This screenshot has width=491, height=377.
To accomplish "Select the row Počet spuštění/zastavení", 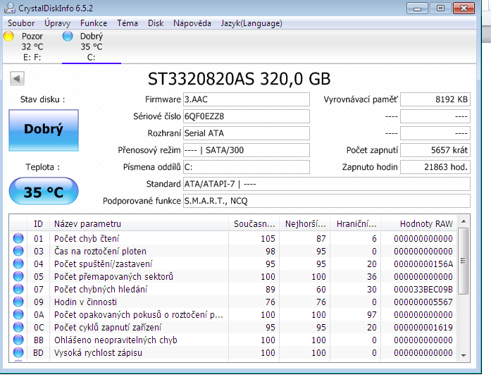I will click(233, 264).
